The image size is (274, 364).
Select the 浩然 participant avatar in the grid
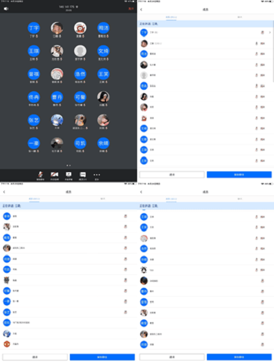pyautogui.click(x=80, y=74)
